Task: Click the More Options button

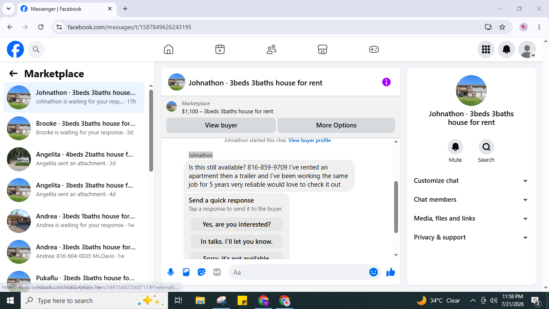Action: [x=336, y=125]
